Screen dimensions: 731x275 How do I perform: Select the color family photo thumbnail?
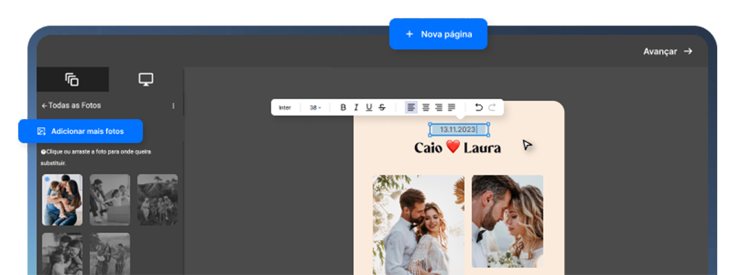point(62,199)
